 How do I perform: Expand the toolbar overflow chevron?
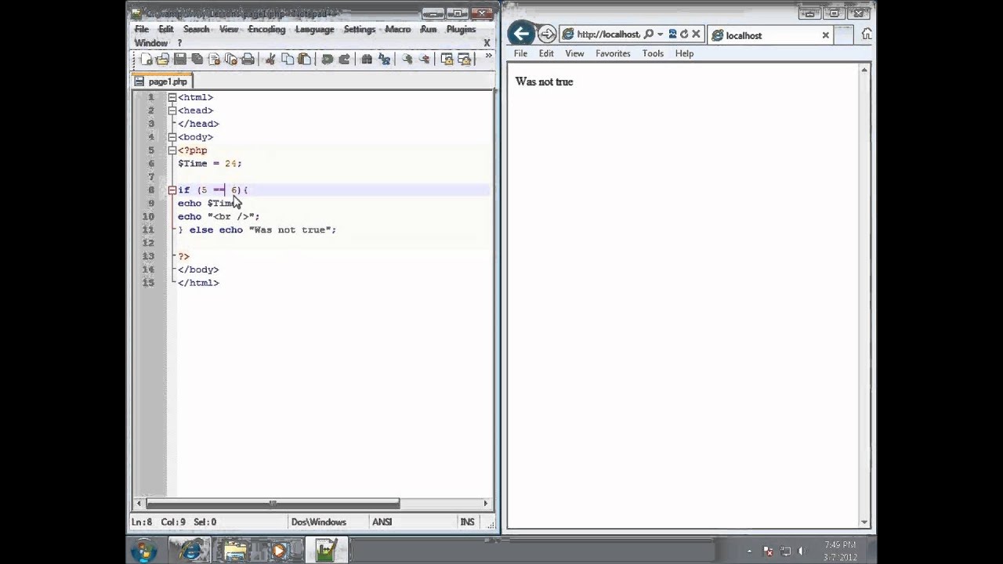coord(488,56)
